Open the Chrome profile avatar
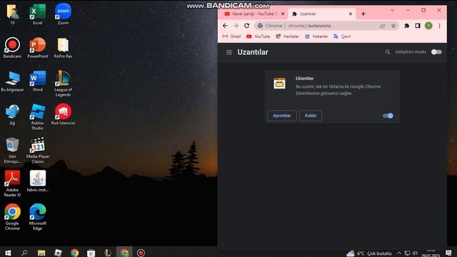Image resolution: width=457 pixels, height=257 pixels. point(428,26)
